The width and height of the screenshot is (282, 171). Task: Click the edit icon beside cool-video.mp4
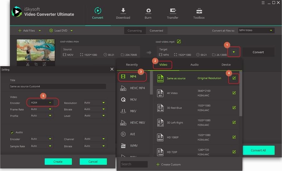coord(179,42)
